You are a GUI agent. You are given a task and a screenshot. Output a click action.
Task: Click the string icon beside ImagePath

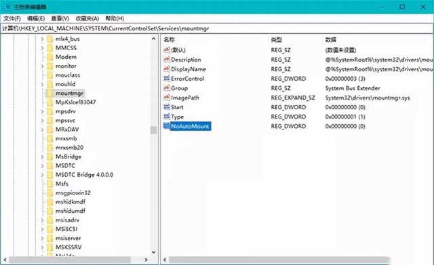click(166, 98)
